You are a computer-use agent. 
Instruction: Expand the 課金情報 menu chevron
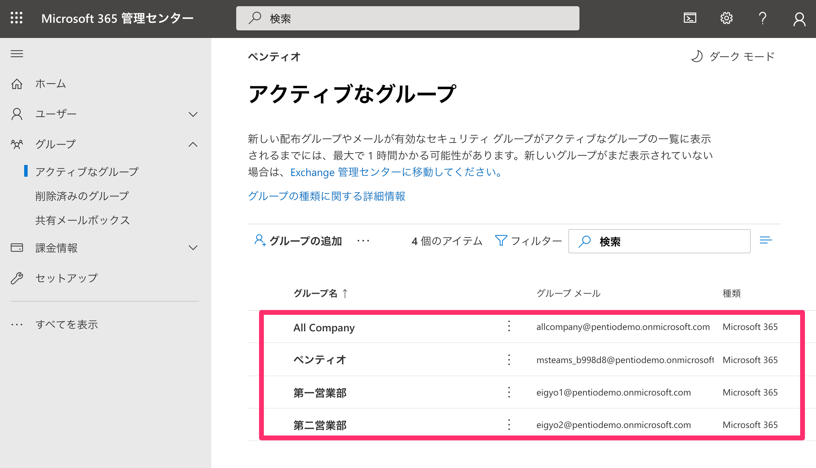click(193, 248)
